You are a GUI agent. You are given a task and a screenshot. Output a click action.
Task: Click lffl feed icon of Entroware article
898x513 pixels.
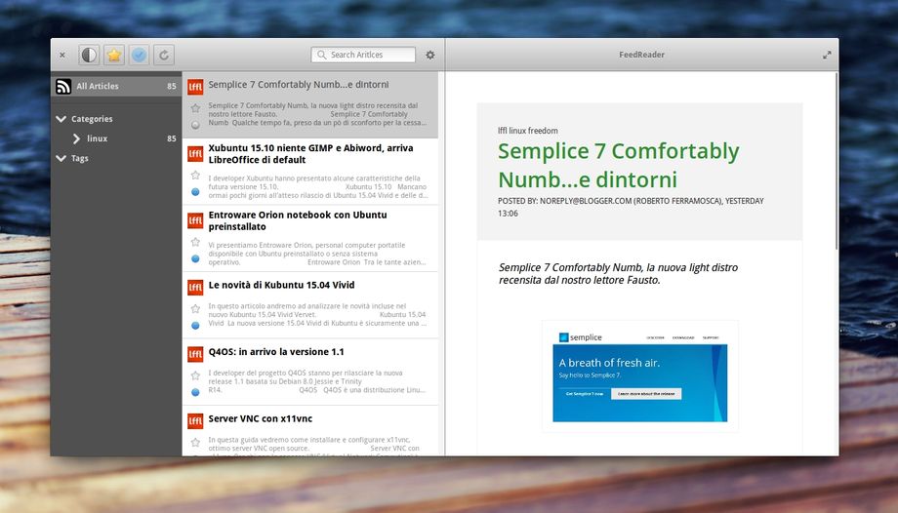pos(195,220)
